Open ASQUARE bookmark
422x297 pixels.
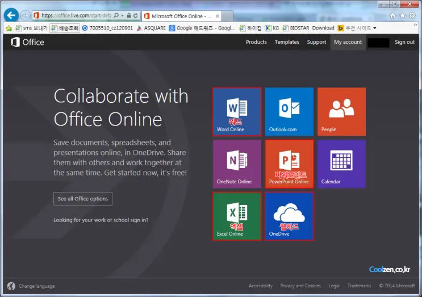(151, 28)
